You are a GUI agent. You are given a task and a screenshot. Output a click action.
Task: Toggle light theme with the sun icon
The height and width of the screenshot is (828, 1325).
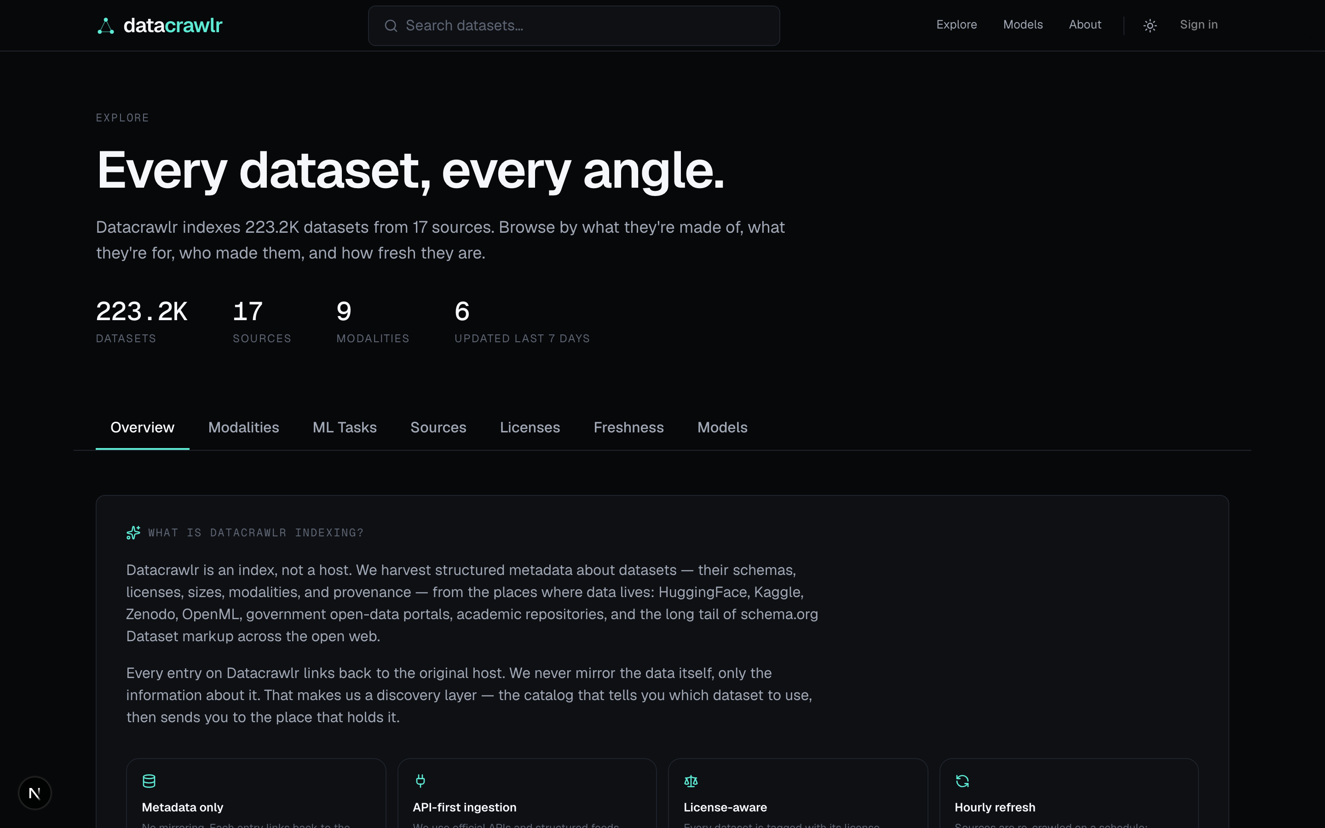point(1150,25)
